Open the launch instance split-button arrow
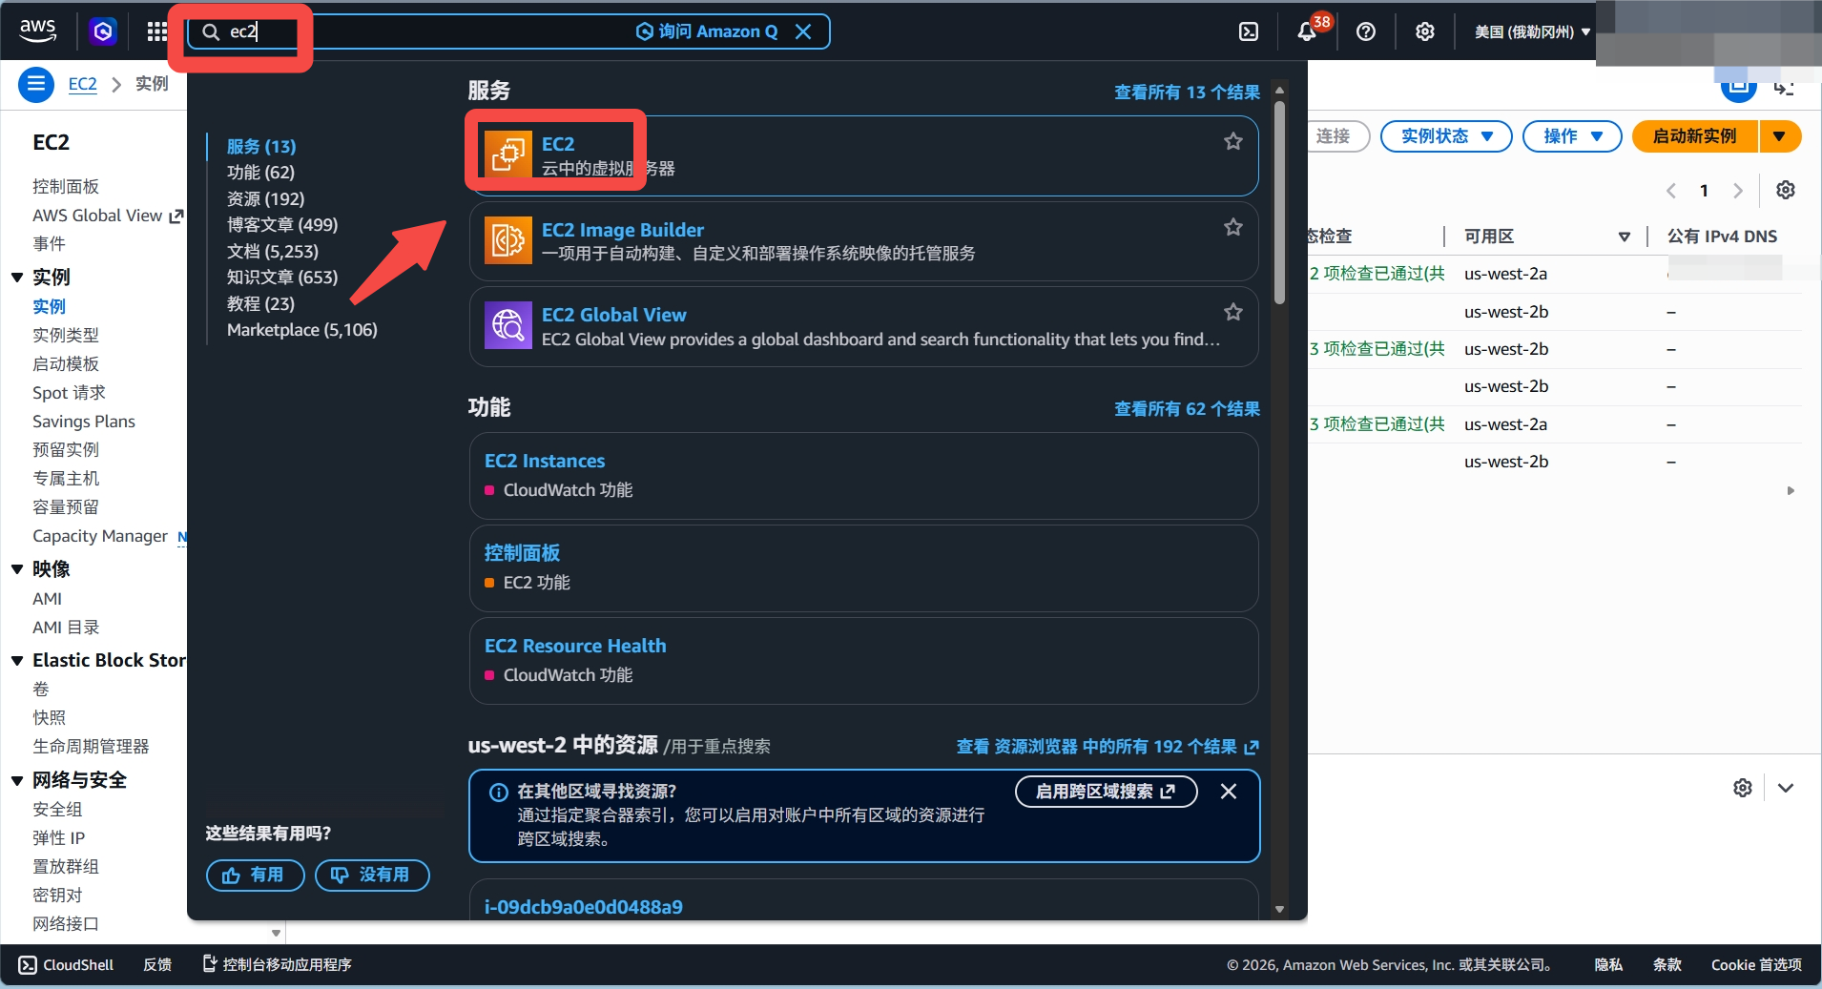1822x989 pixels. 1780,136
